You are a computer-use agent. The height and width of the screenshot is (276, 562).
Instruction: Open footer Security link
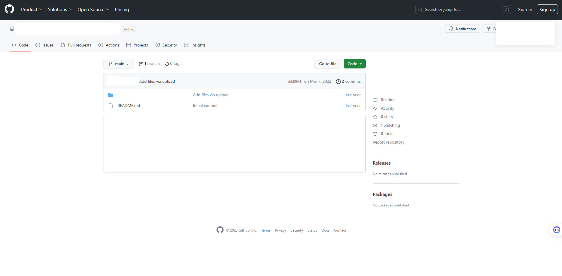coord(297,230)
